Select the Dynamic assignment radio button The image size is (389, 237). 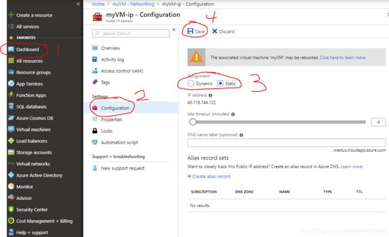tap(191, 84)
